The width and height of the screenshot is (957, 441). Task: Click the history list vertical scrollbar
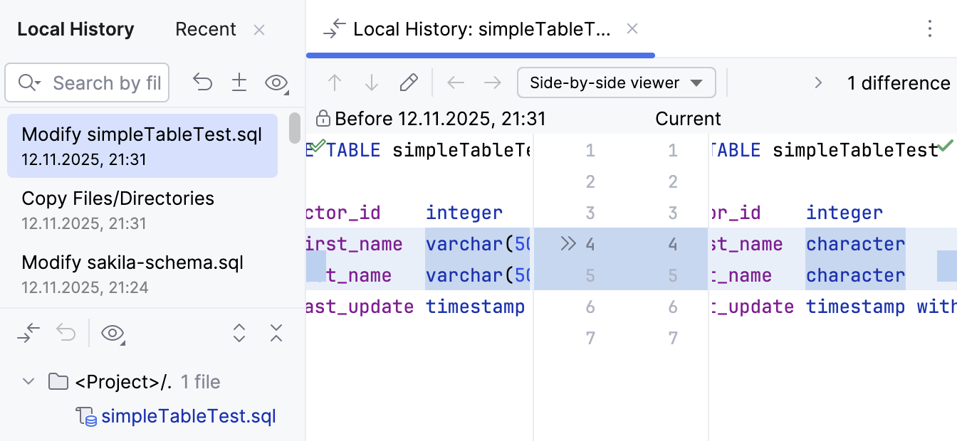pyautogui.click(x=294, y=128)
